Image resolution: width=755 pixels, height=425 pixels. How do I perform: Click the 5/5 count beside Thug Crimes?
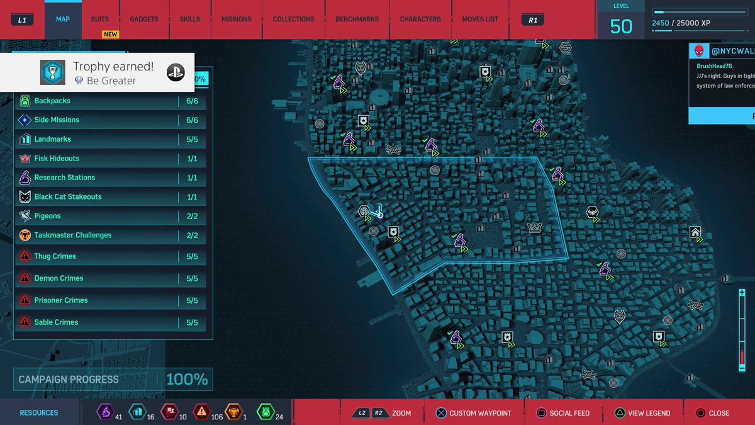tap(193, 256)
